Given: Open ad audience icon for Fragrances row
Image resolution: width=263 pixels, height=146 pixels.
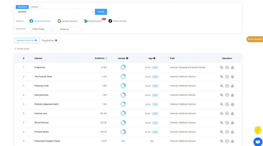Looking at the screenshot, I should point(232,68).
